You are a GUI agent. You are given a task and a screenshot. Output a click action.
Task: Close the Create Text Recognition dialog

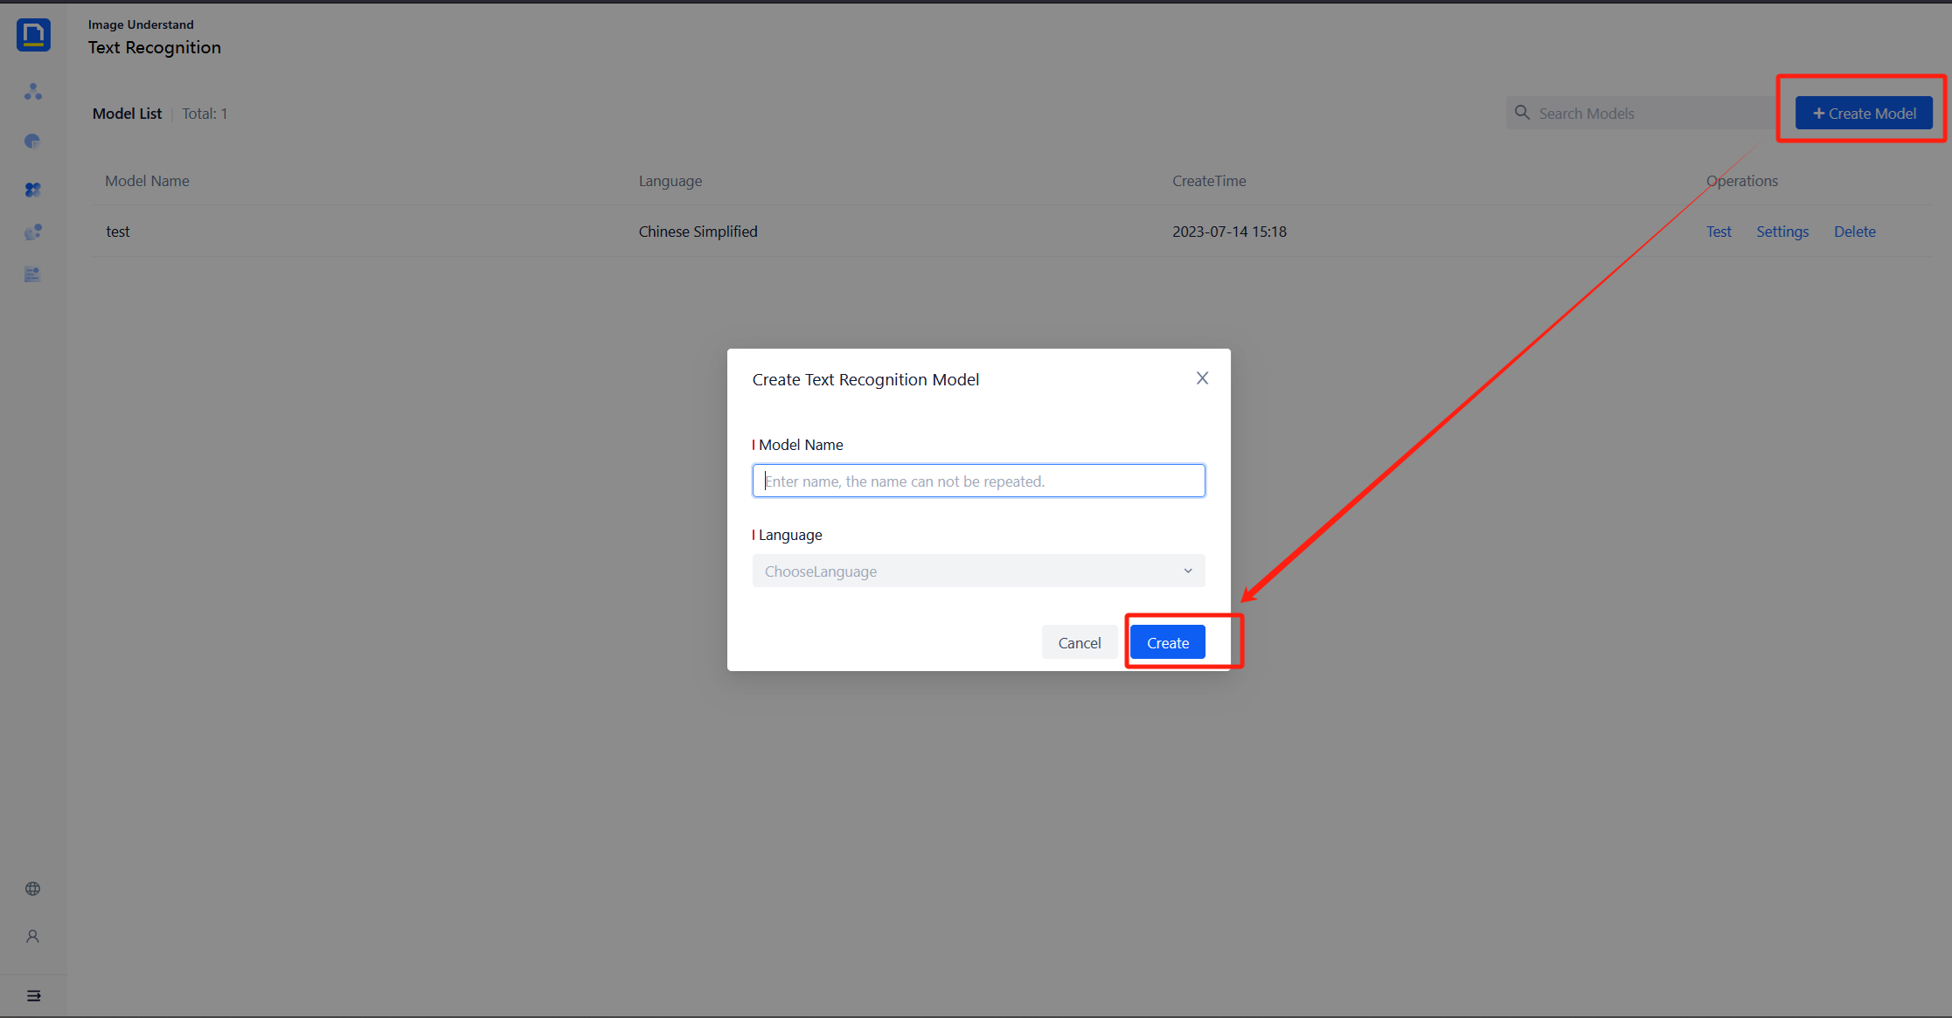click(1203, 378)
